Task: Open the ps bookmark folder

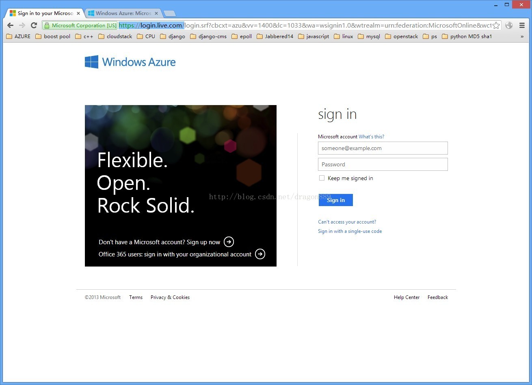Action: 430,37
